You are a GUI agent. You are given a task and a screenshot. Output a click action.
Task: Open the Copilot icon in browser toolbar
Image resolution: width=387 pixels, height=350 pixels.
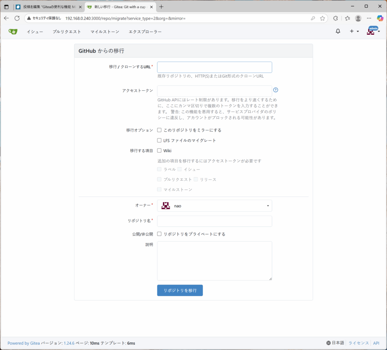[x=380, y=18]
